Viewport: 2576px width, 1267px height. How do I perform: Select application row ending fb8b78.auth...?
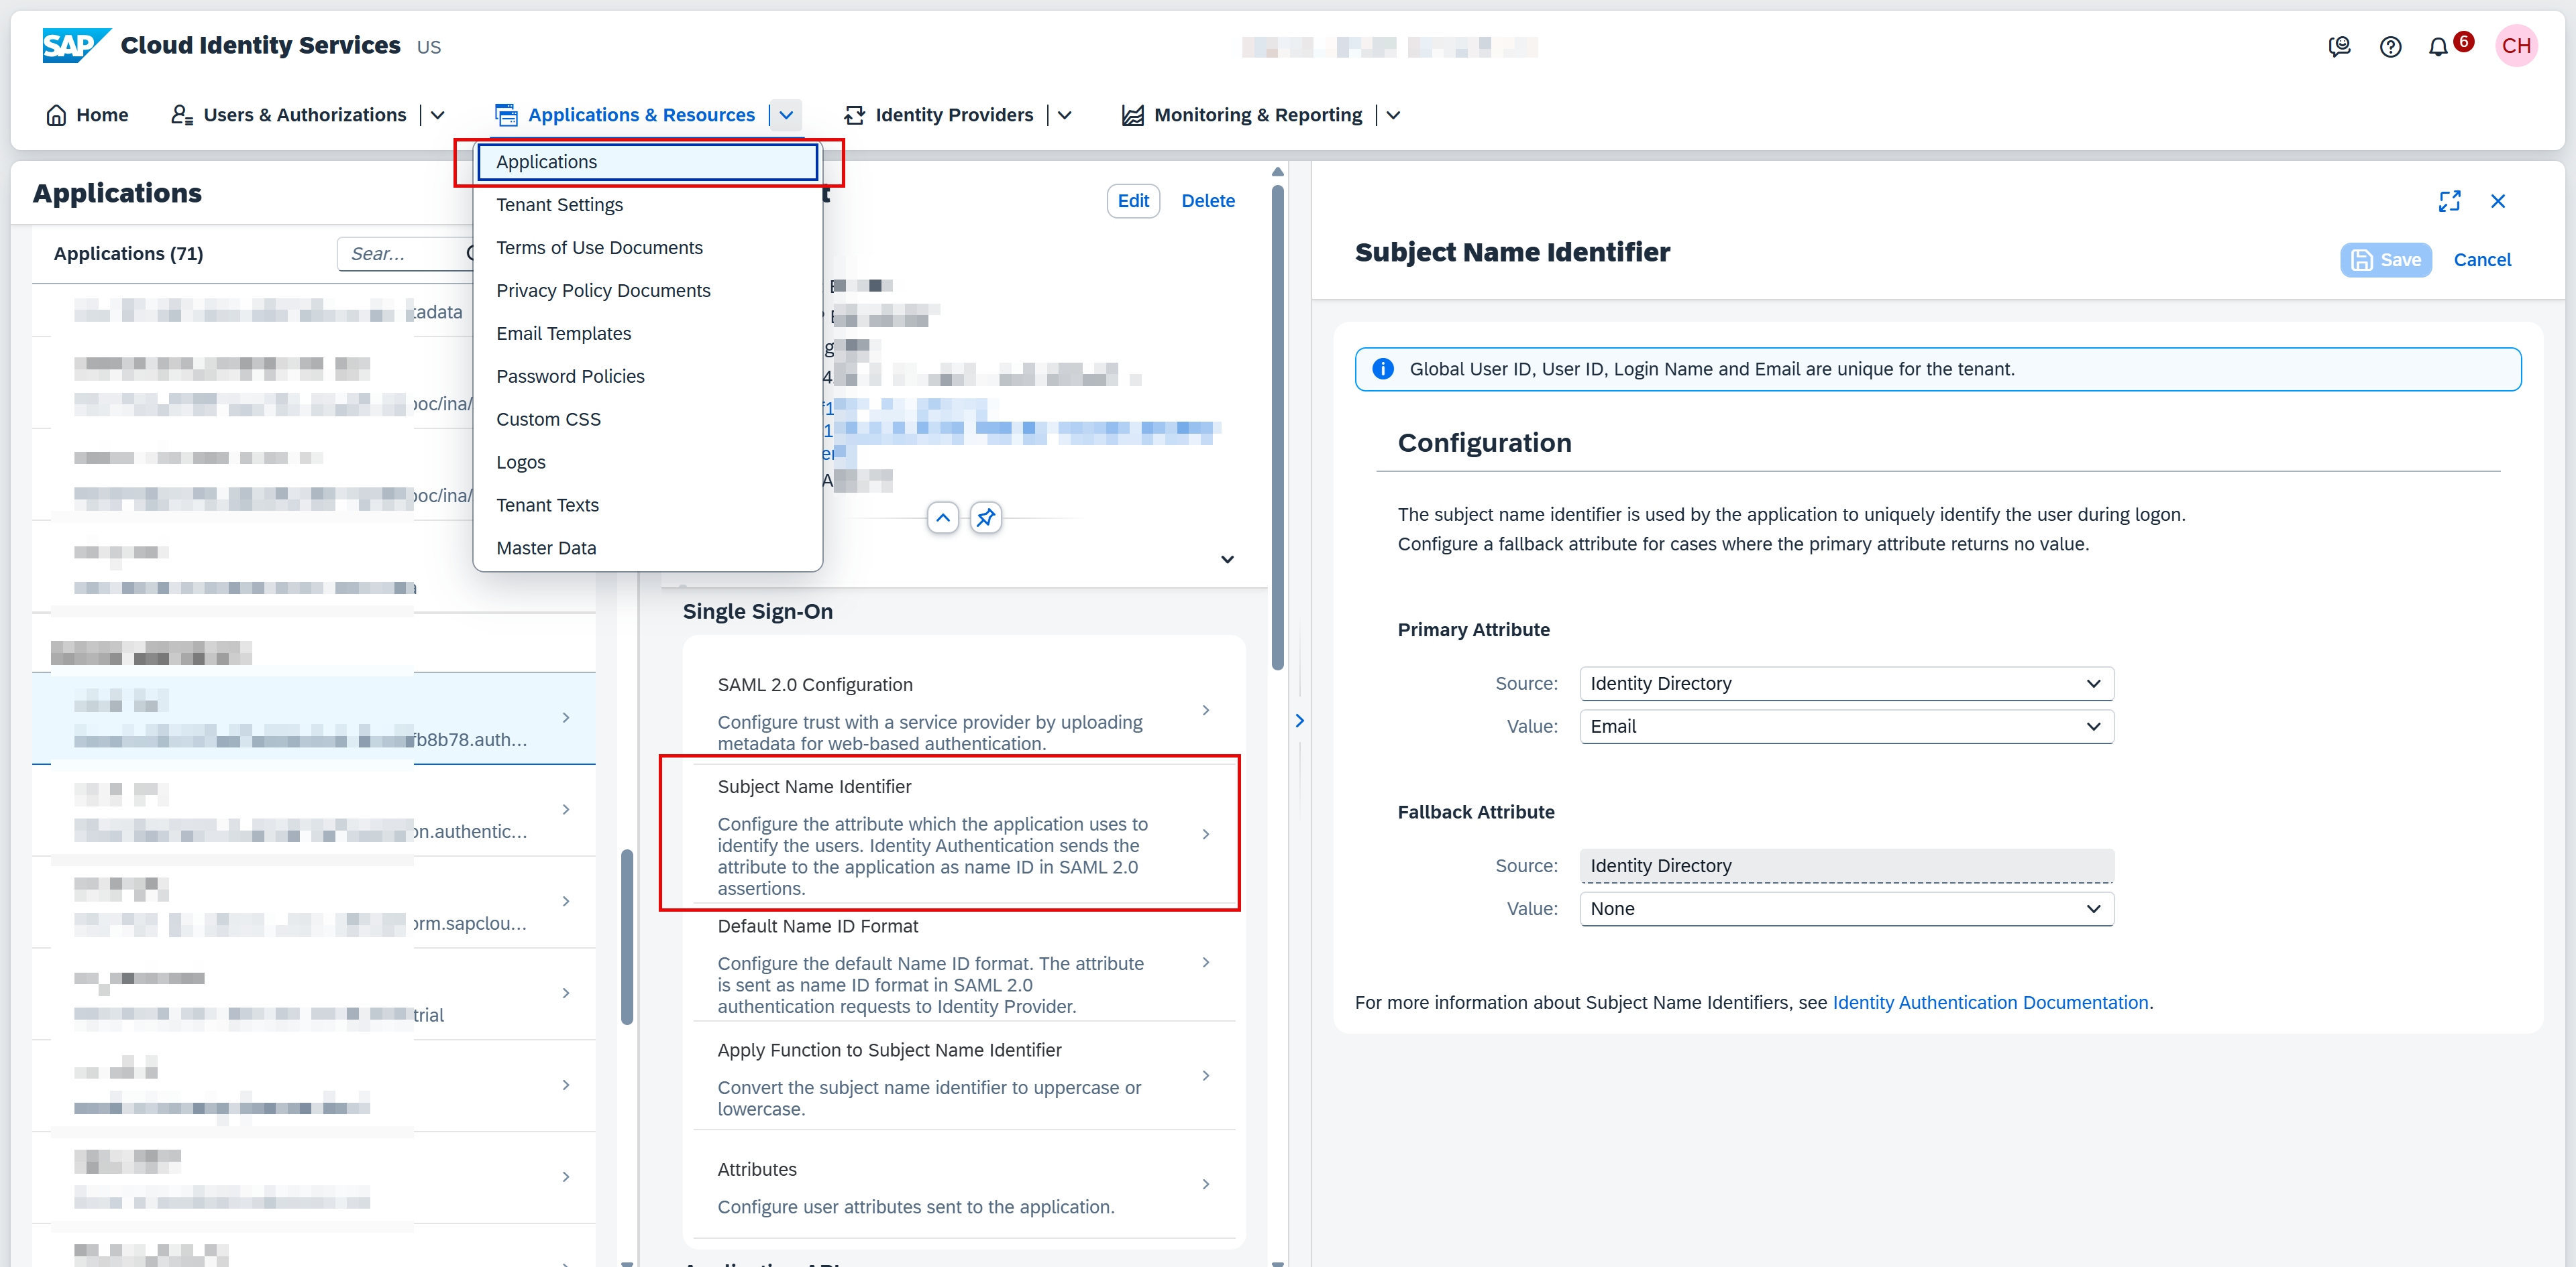pyautogui.click(x=314, y=719)
